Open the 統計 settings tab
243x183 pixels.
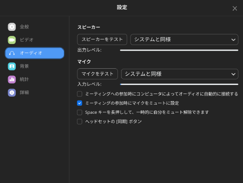(34, 79)
